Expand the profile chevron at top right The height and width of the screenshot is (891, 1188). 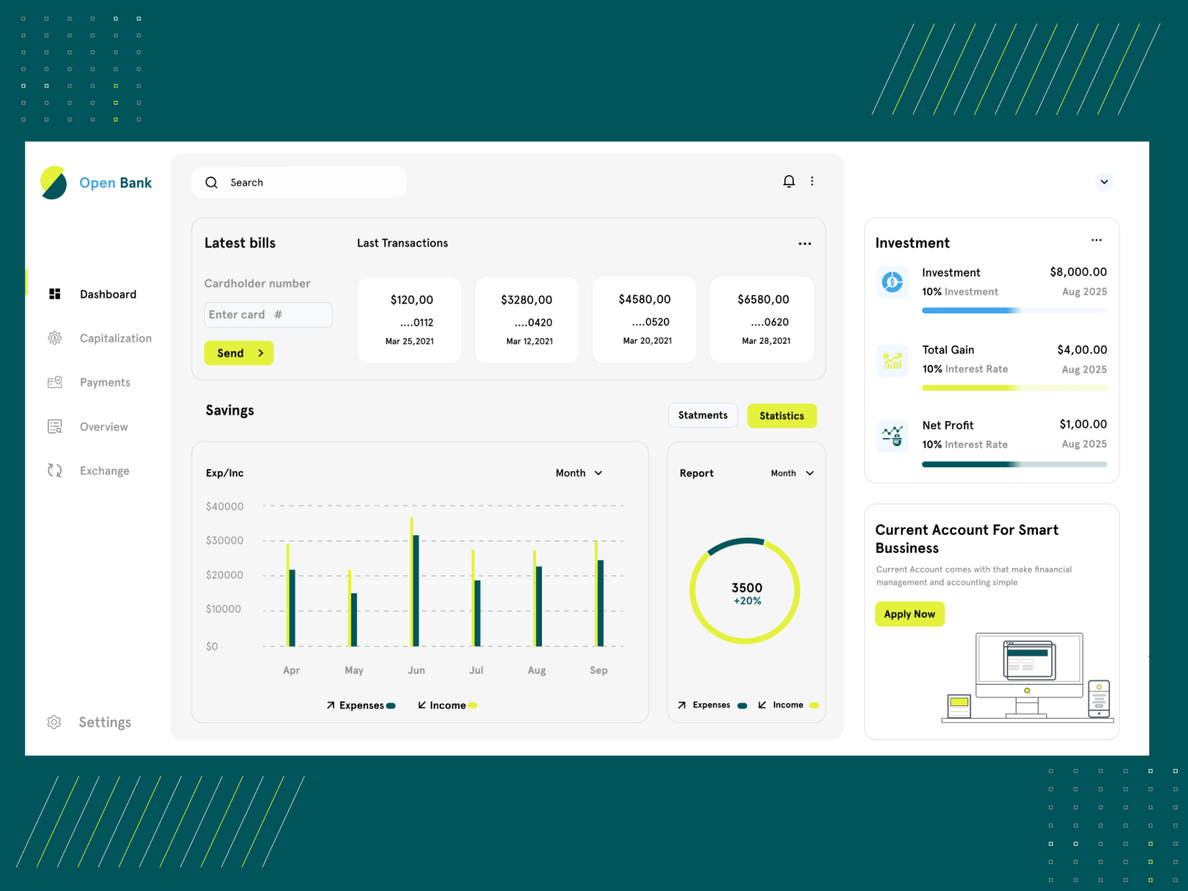[x=1104, y=182]
